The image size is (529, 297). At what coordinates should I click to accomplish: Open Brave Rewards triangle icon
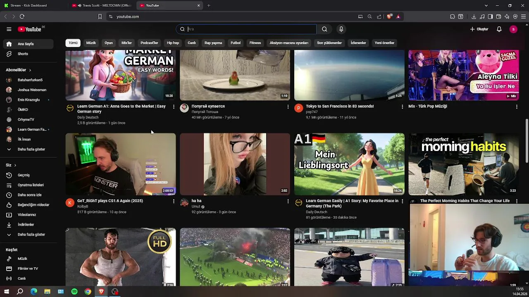click(398, 16)
